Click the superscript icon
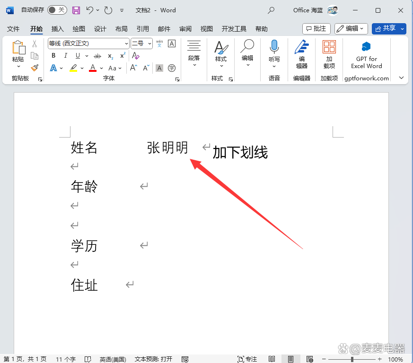 122,56
